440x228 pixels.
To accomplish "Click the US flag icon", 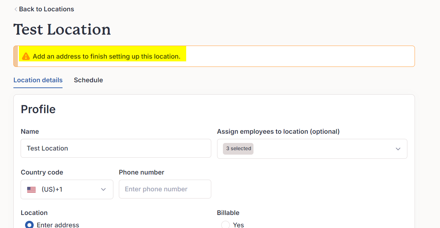I will tap(31, 190).
